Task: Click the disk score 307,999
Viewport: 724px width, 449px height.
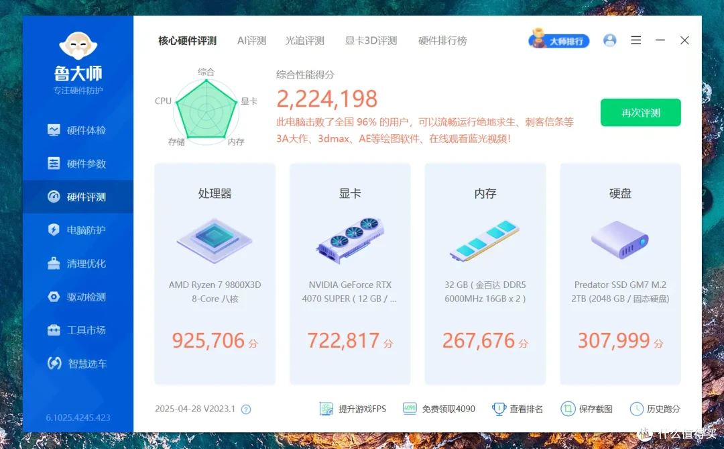Action: [x=613, y=341]
